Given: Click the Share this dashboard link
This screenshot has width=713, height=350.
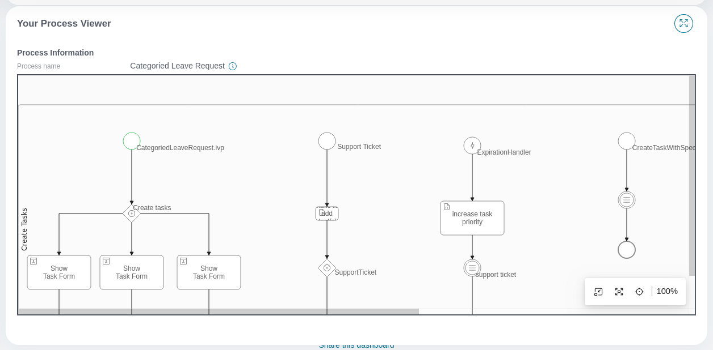Looking at the screenshot, I should click(356, 345).
